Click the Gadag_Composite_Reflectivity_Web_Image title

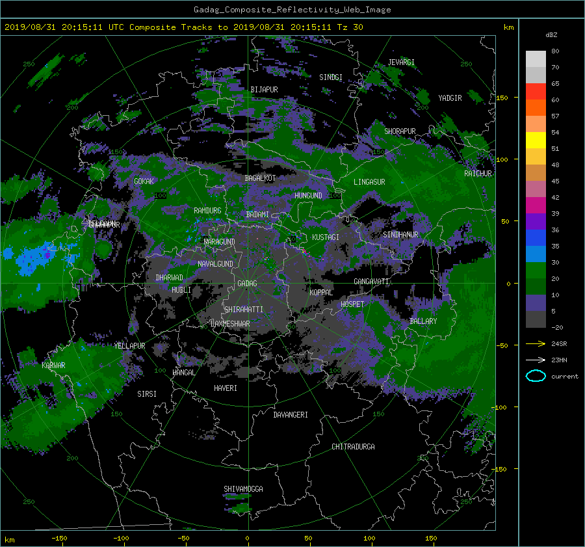(x=292, y=10)
